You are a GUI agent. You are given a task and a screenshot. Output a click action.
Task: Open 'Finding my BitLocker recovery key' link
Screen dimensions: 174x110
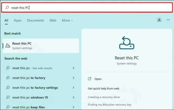109,104
